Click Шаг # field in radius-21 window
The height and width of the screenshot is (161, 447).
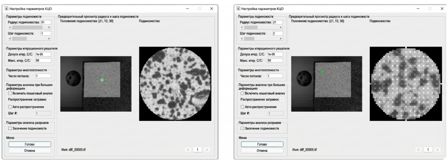[276, 114]
